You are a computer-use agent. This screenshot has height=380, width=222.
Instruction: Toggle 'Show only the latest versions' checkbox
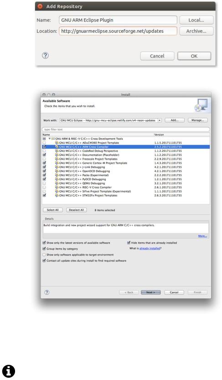coord(44,243)
